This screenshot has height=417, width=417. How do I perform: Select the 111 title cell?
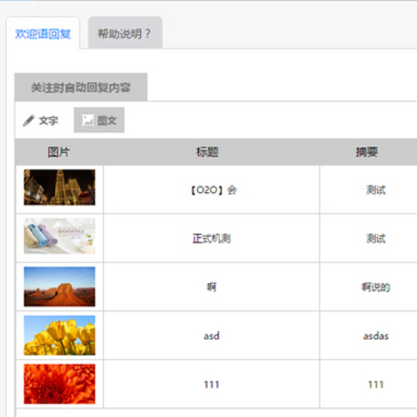point(211,384)
